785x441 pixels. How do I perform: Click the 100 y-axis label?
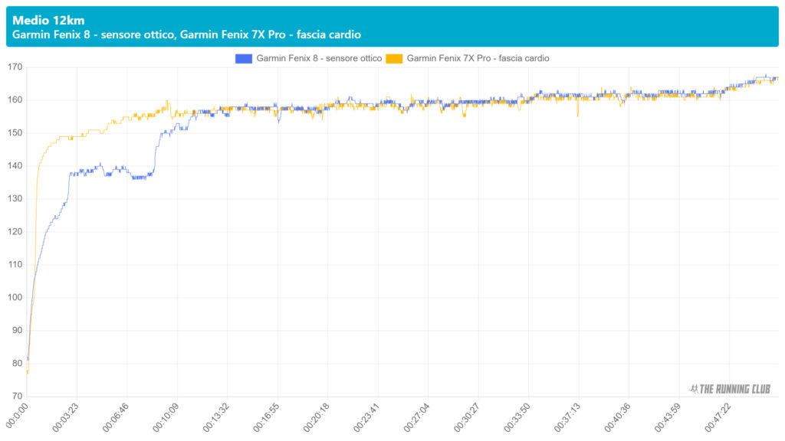[15, 298]
